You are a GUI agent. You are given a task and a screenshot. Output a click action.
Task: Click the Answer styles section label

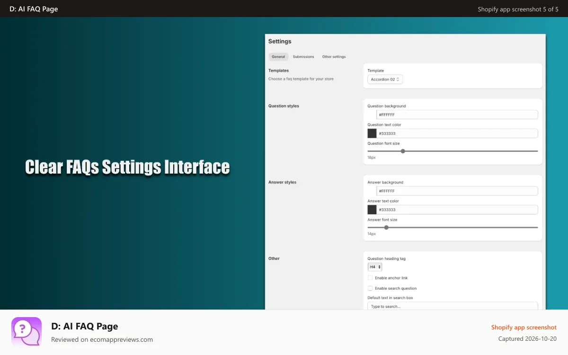[282, 182]
